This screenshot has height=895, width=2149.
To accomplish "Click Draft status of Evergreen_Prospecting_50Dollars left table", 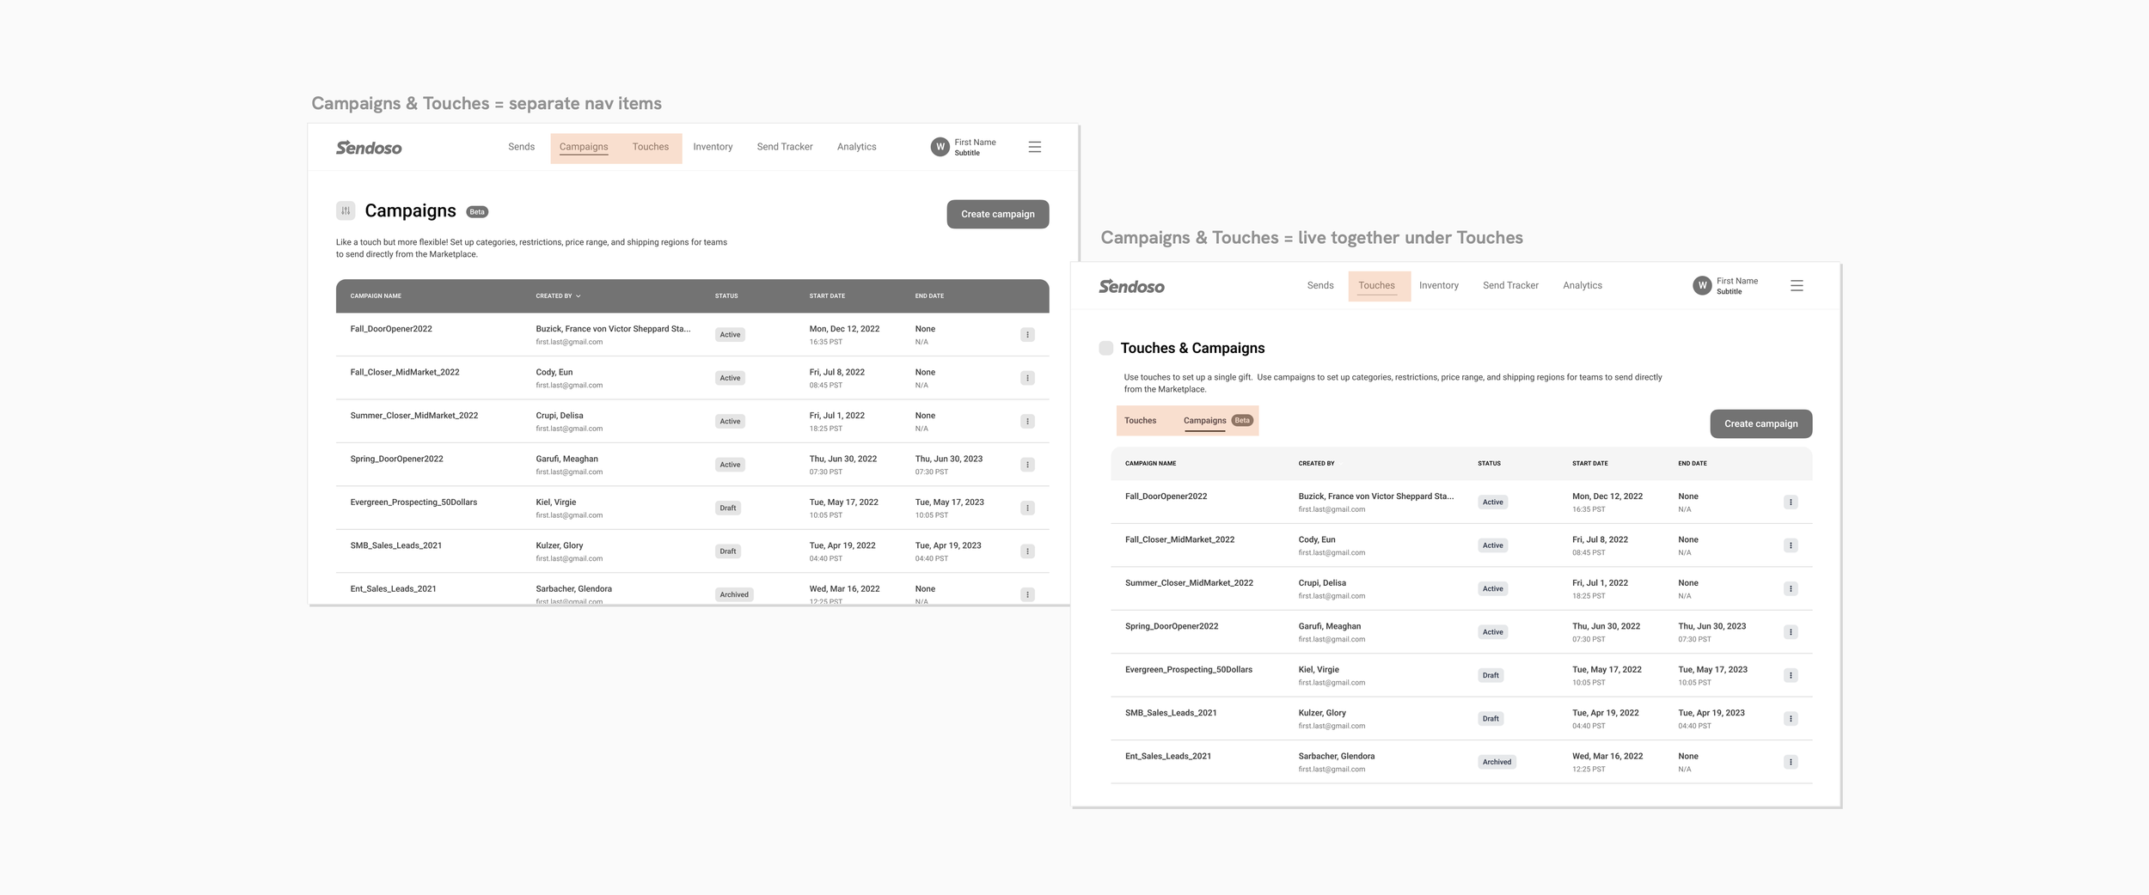I will click(x=728, y=508).
